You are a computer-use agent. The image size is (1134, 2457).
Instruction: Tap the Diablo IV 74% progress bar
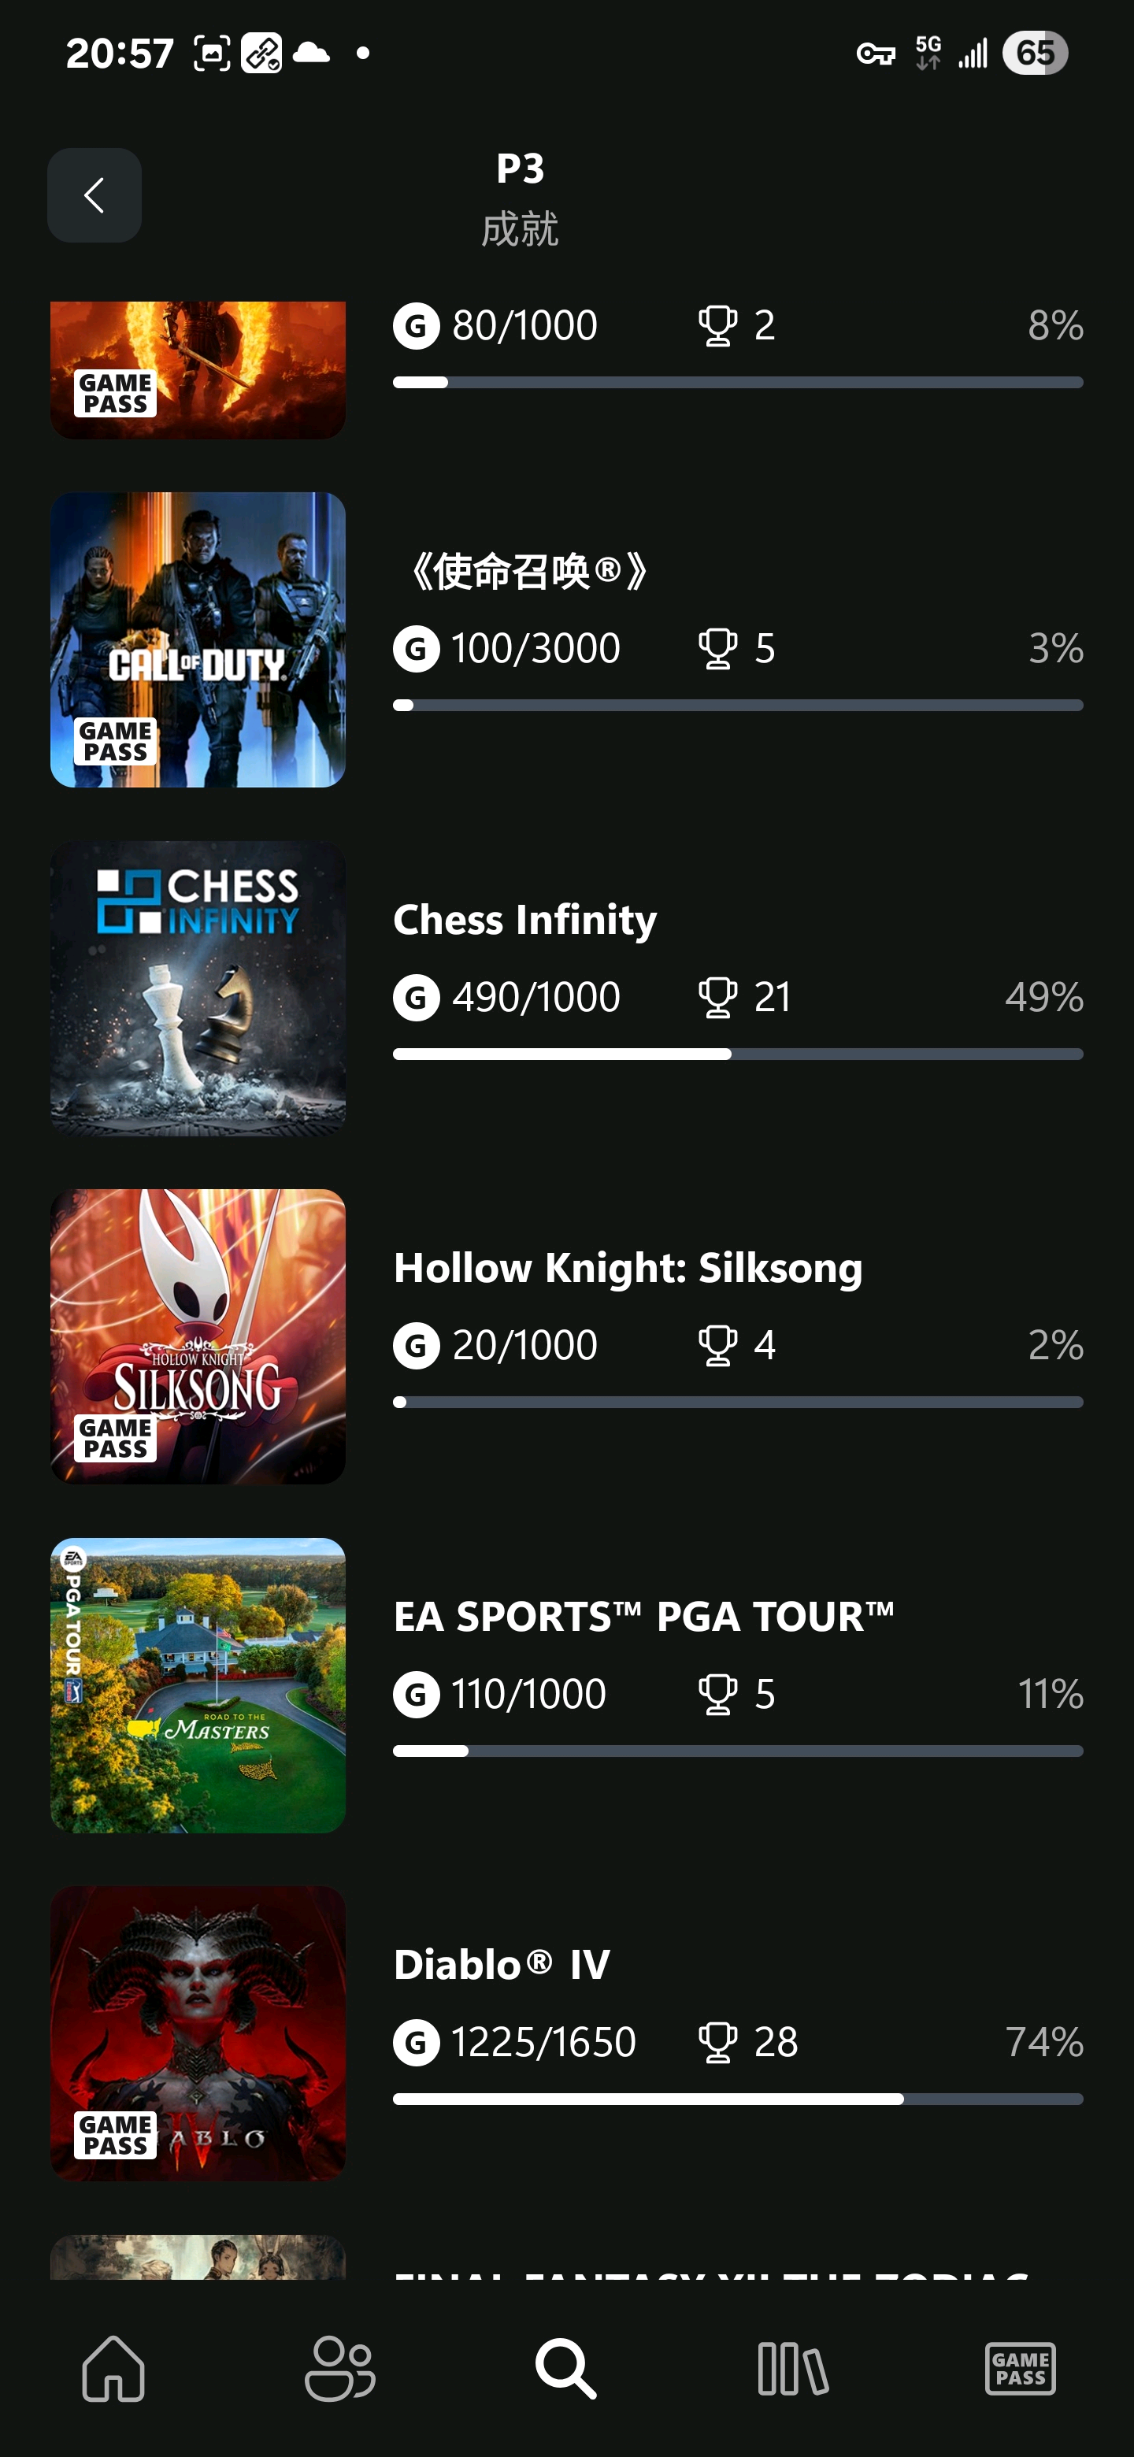pos(737,2099)
